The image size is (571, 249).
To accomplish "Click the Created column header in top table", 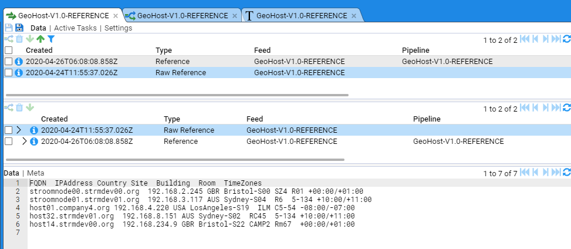I will [39, 51].
